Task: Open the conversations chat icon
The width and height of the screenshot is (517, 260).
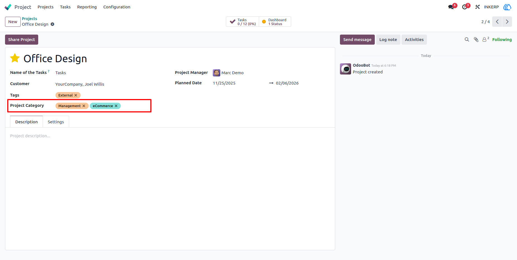Action: 451,7
